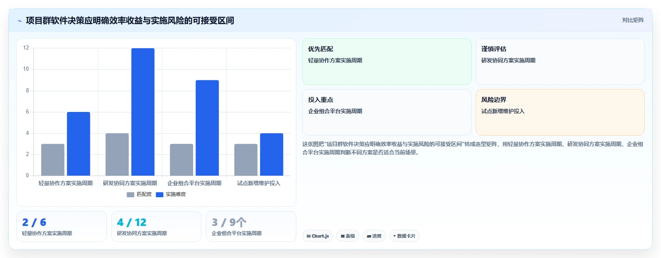Click gray 匹配度 bar for 试点新增维护投入
Viewport: 661px width, 258px height.
pos(246,160)
